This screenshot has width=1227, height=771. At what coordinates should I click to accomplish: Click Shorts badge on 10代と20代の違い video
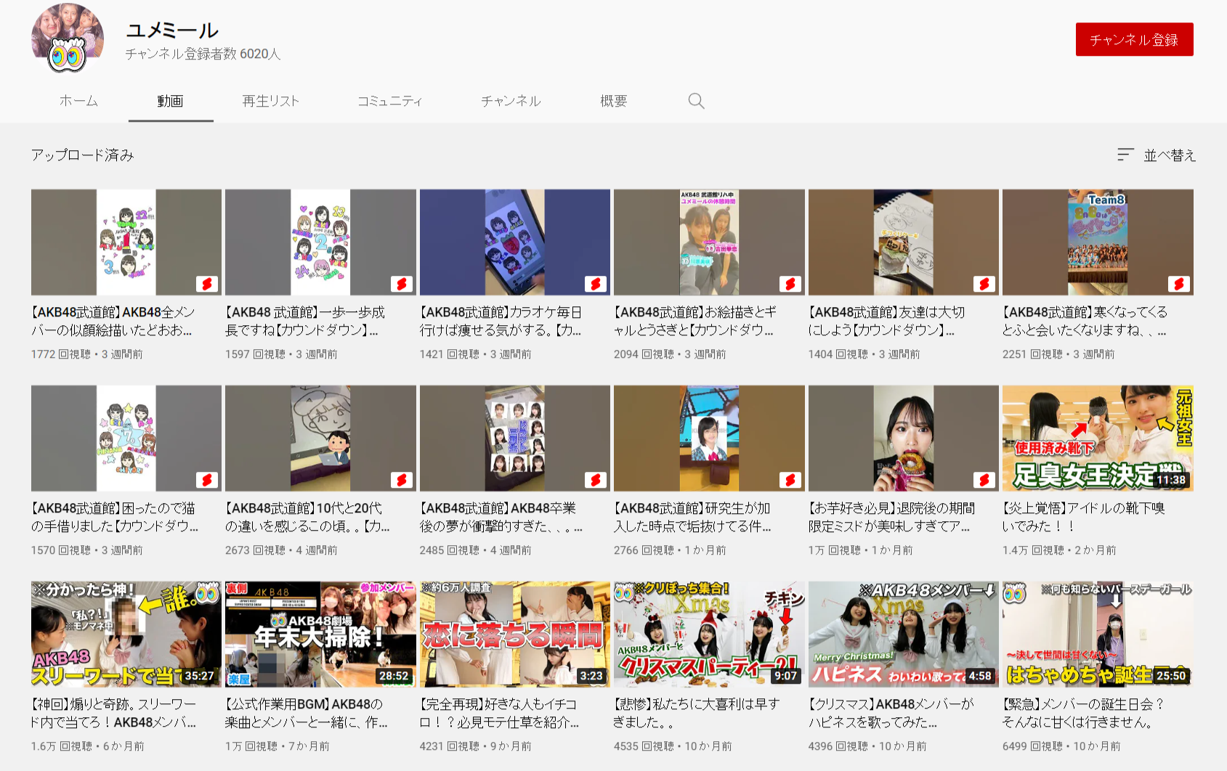402,480
